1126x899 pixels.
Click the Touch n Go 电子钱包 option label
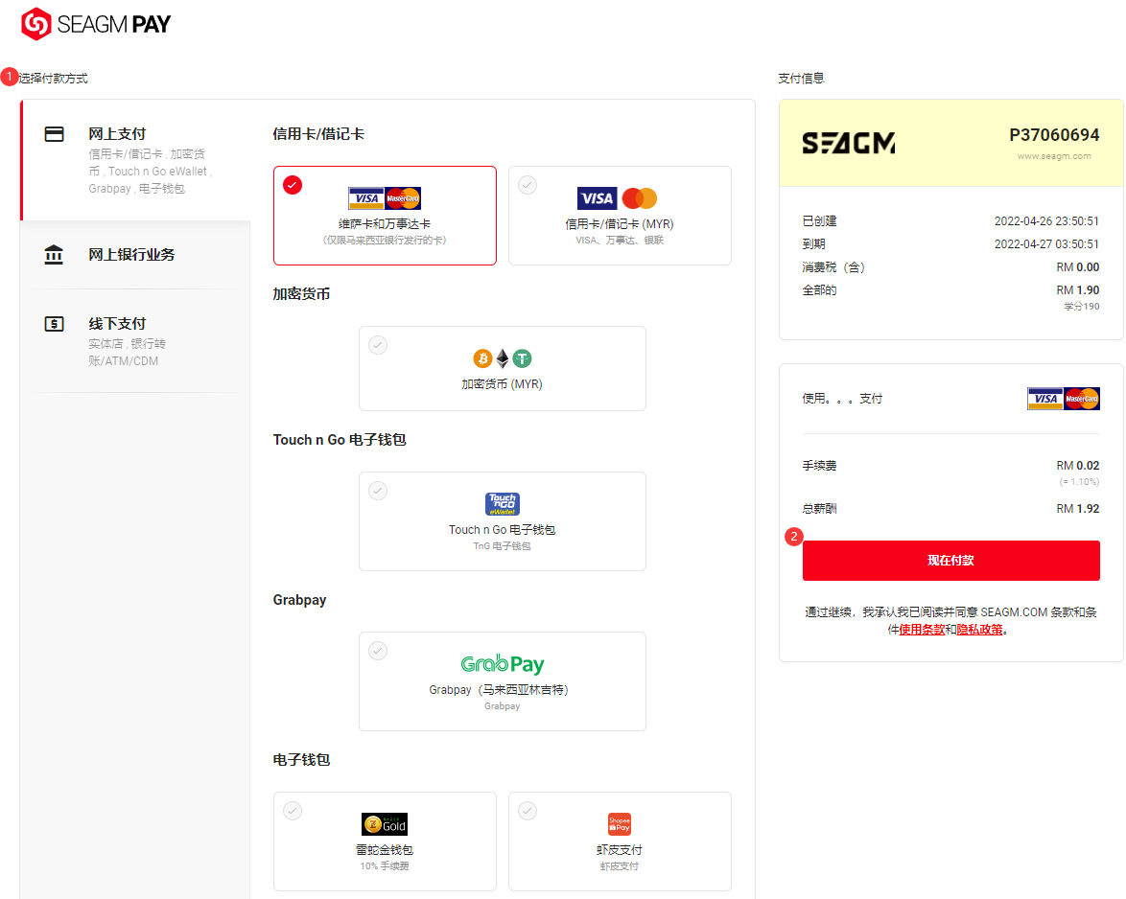[x=502, y=529]
